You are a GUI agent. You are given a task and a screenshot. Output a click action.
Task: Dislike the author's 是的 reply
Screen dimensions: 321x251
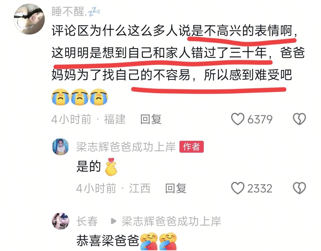coord(299,188)
